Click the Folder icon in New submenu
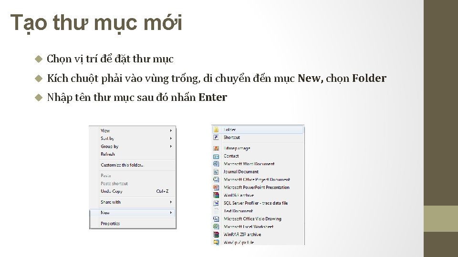 pos(216,129)
